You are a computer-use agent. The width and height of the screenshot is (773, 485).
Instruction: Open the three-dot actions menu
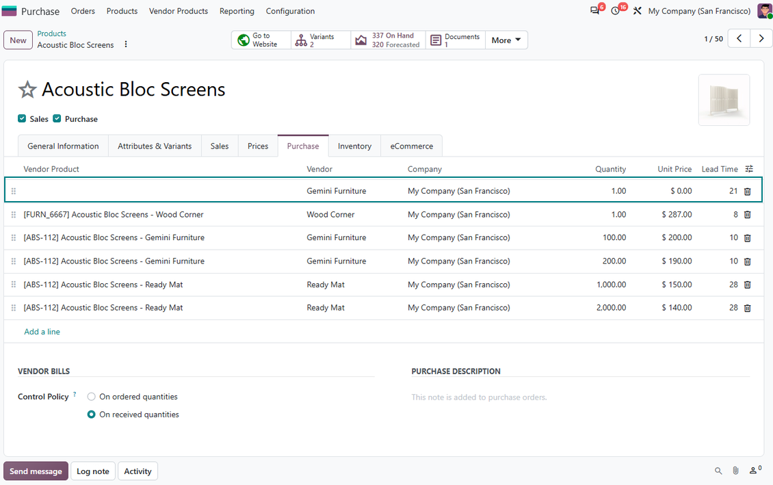(x=126, y=44)
